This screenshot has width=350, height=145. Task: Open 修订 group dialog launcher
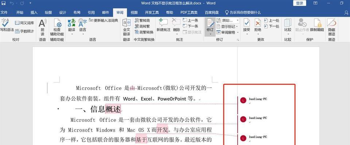238,40
